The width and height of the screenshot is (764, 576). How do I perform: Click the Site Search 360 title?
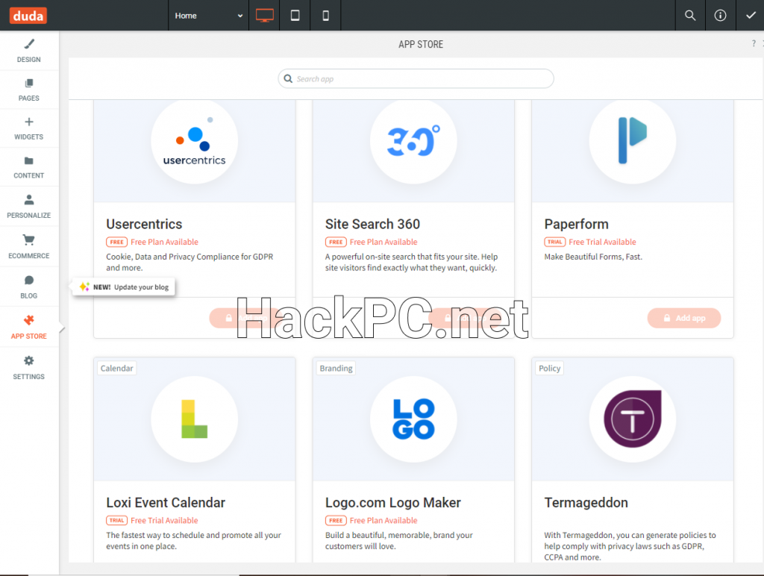click(x=373, y=224)
